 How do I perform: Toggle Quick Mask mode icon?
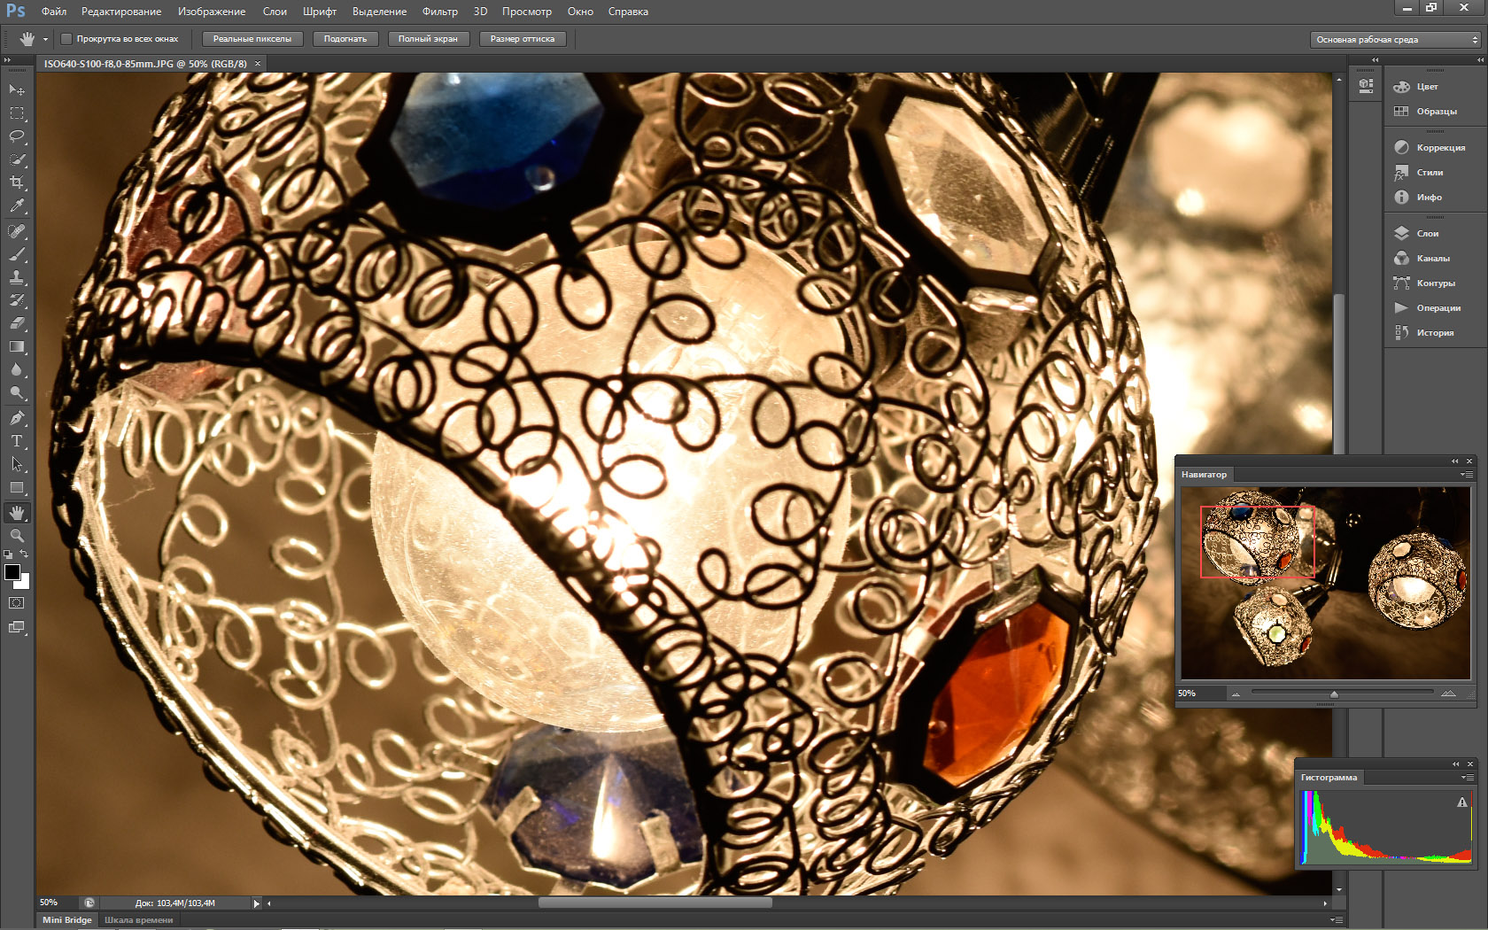click(x=17, y=603)
